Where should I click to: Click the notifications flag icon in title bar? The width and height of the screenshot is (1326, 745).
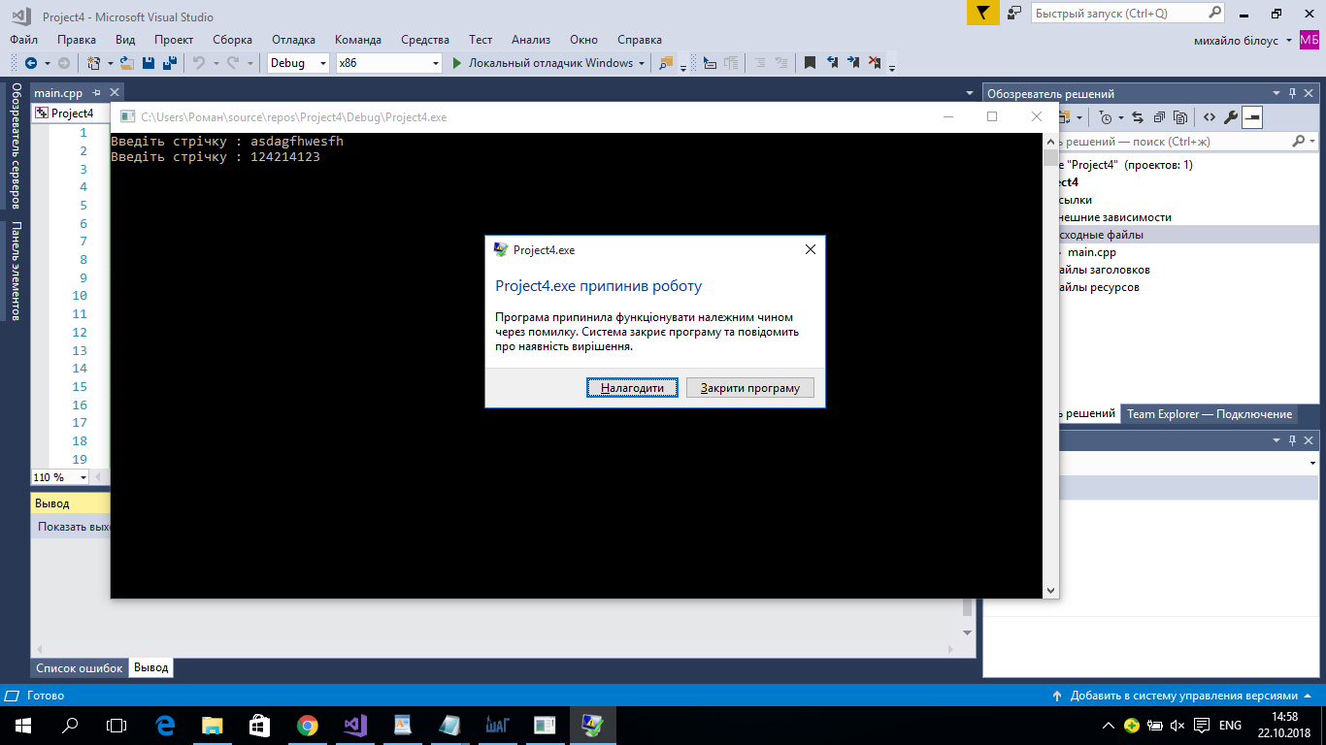click(982, 14)
